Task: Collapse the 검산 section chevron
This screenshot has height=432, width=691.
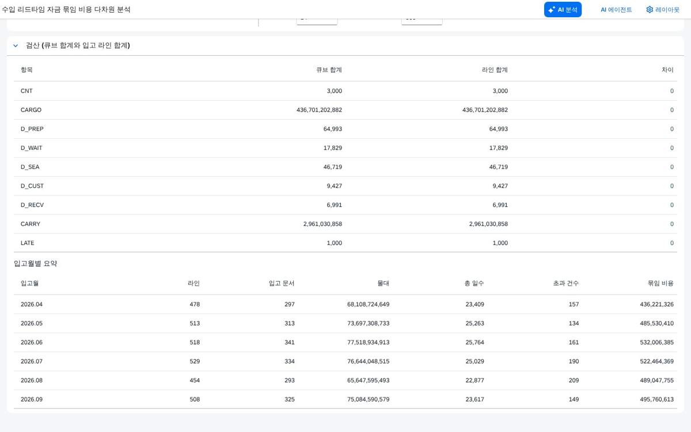Action: (16, 46)
